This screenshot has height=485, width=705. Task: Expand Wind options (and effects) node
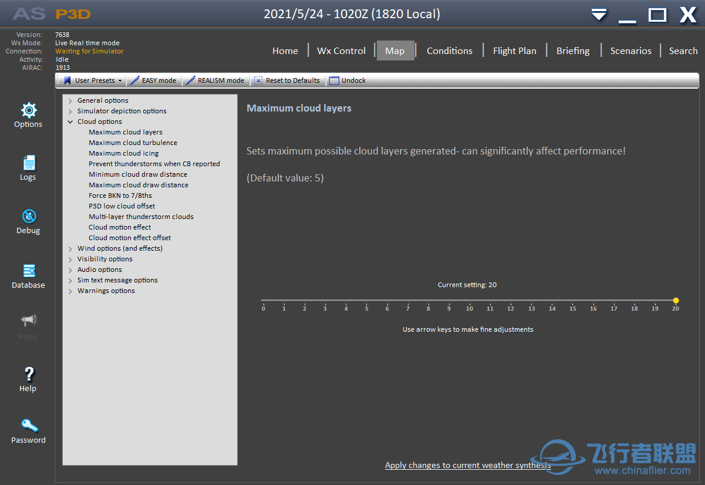tap(70, 249)
